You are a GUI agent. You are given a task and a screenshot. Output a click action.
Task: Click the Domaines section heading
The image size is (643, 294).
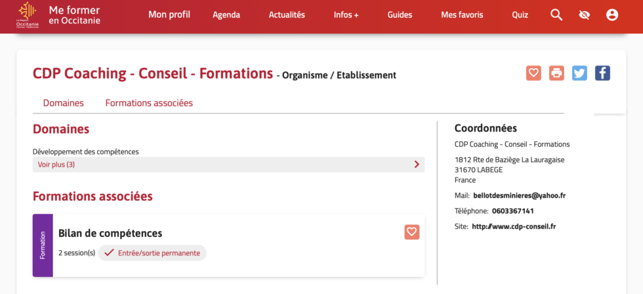(x=60, y=130)
